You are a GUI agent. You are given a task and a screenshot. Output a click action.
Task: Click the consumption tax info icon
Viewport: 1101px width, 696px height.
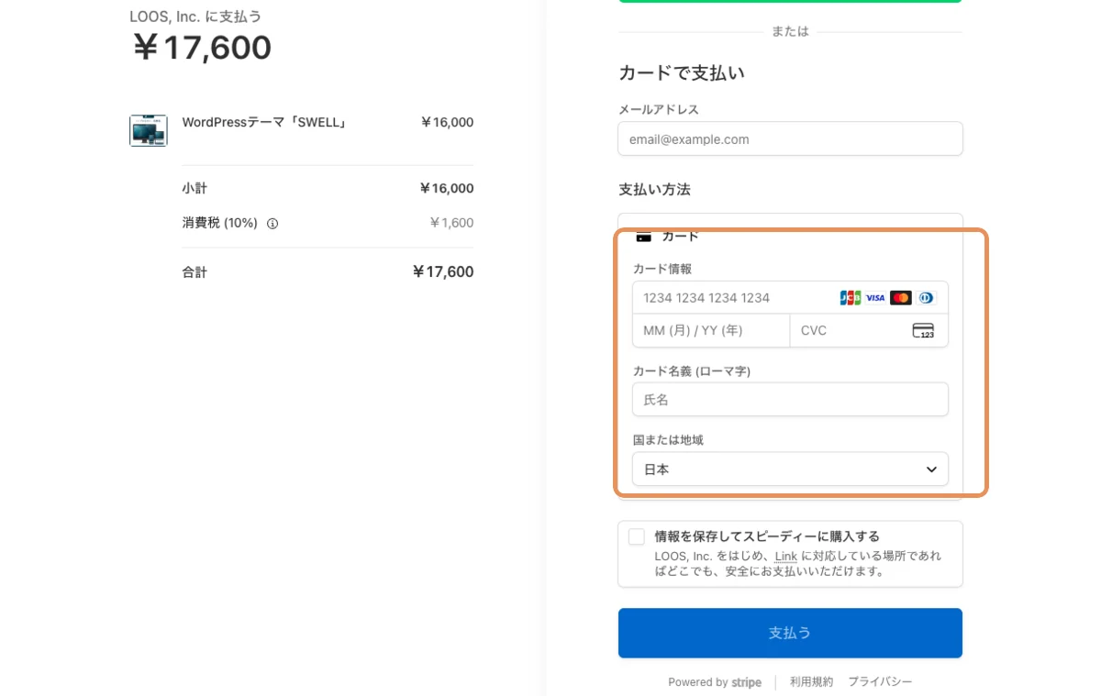coord(272,223)
